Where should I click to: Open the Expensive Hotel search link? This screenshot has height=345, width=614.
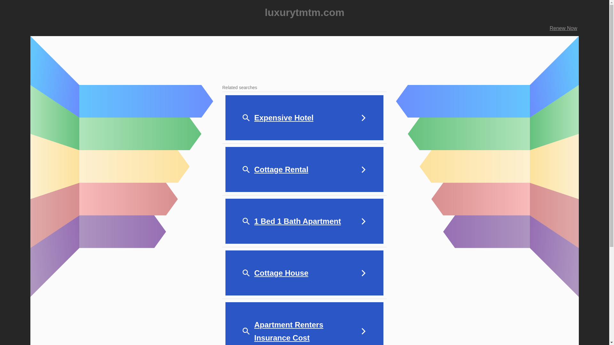[x=284, y=118]
